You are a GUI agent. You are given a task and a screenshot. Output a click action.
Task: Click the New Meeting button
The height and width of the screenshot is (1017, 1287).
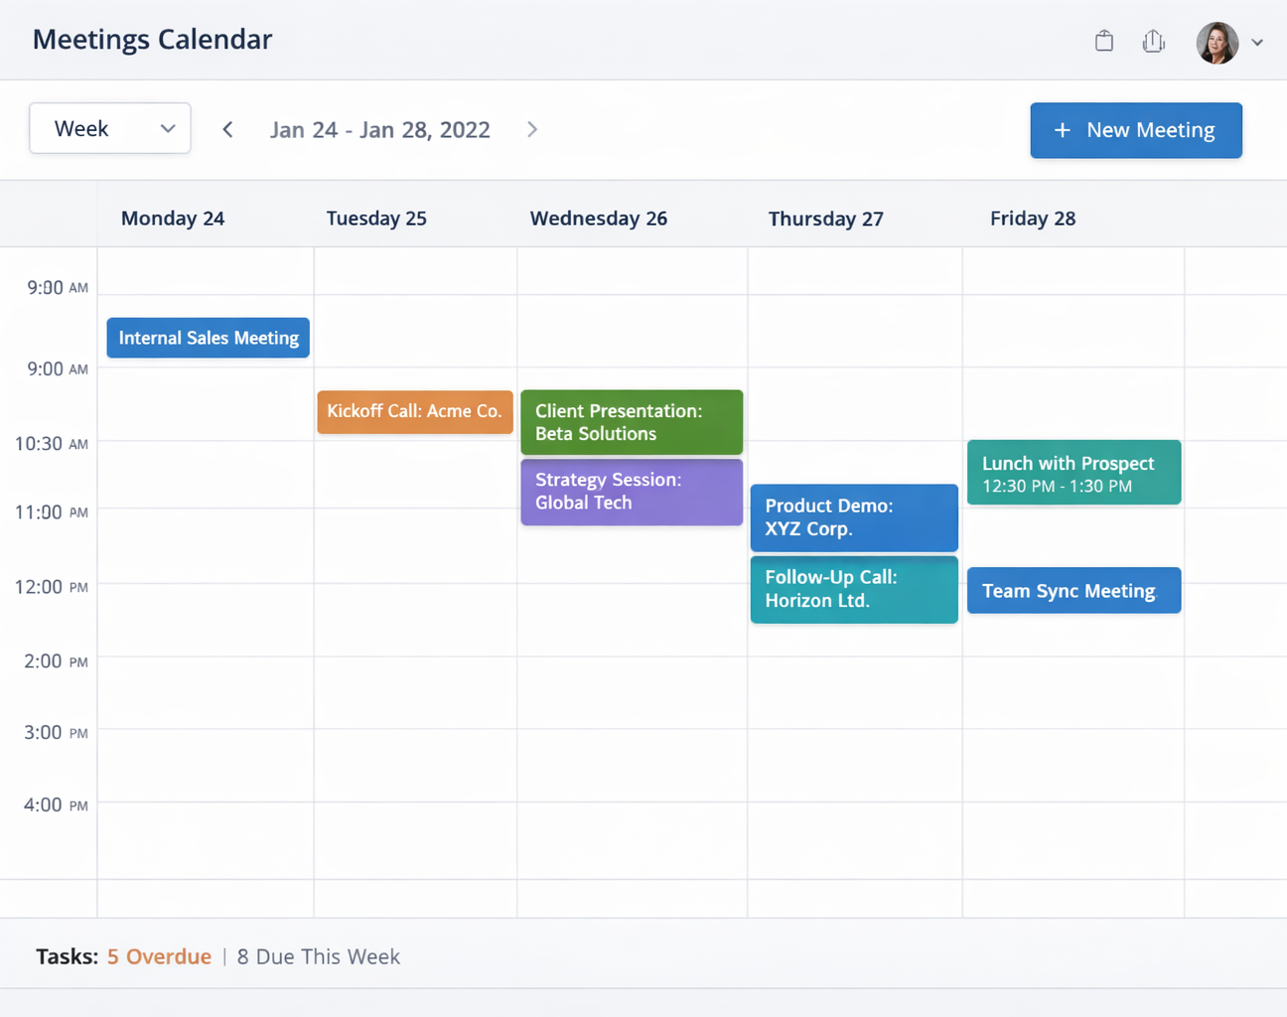[x=1136, y=130]
